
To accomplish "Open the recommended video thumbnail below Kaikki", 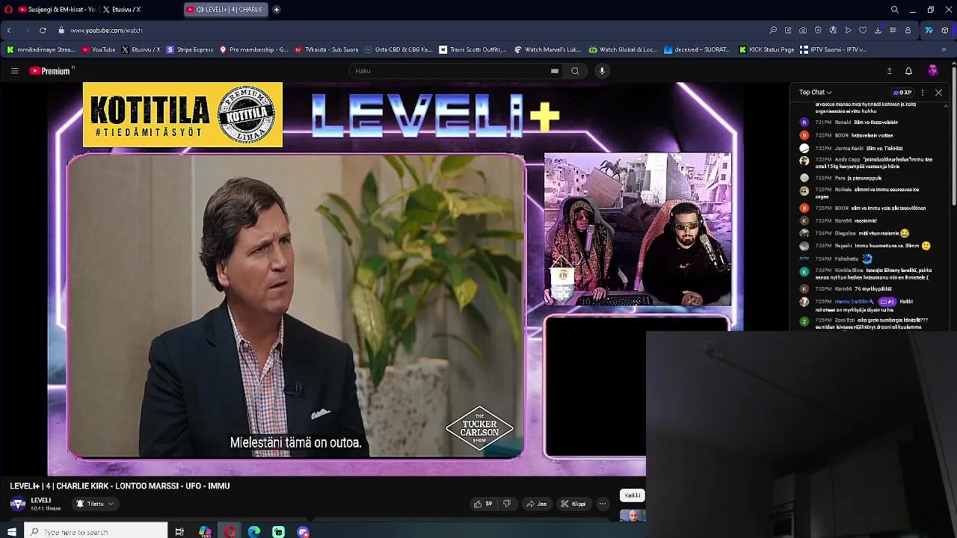I will click(x=633, y=516).
